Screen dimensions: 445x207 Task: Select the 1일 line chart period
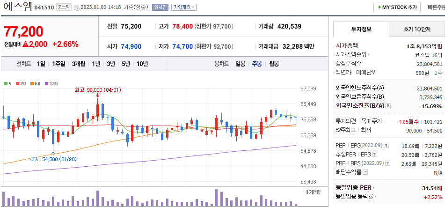[41, 64]
